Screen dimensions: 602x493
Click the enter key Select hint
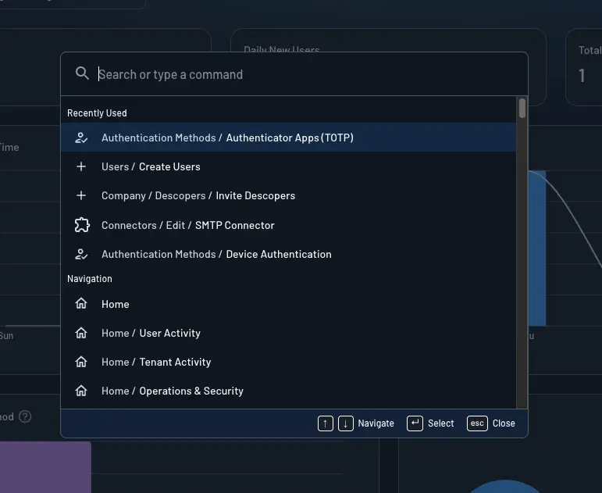pos(415,423)
